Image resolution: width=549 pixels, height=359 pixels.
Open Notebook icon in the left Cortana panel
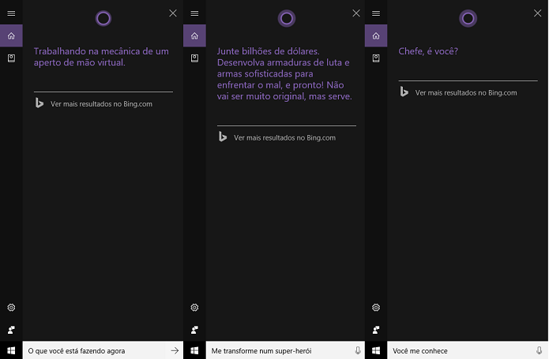[x=11, y=58]
